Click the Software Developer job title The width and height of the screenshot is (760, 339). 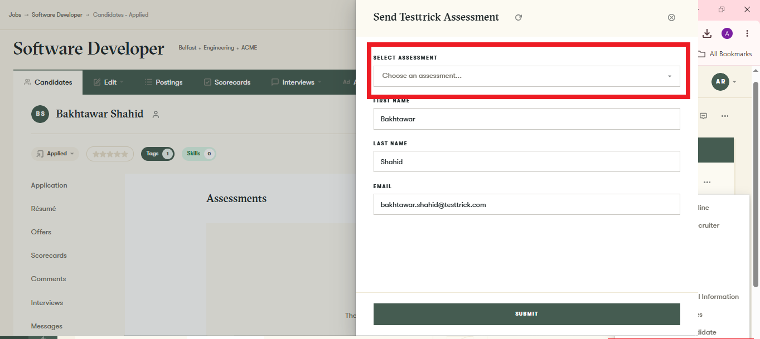coord(89,48)
